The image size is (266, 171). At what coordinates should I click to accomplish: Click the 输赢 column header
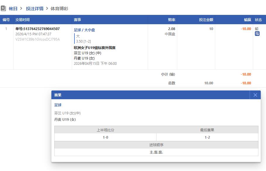click(247, 20)
